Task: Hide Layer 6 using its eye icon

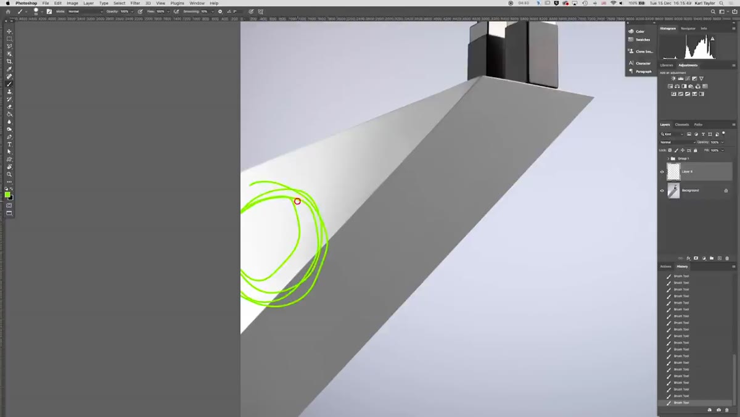Action: coord(662,171)
